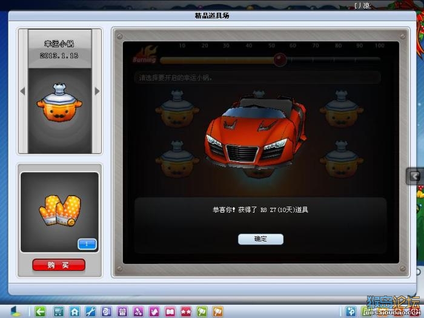Screen dimensions: 424x318
Task: Click the magenta clover icon
Action: click(138, 312)
